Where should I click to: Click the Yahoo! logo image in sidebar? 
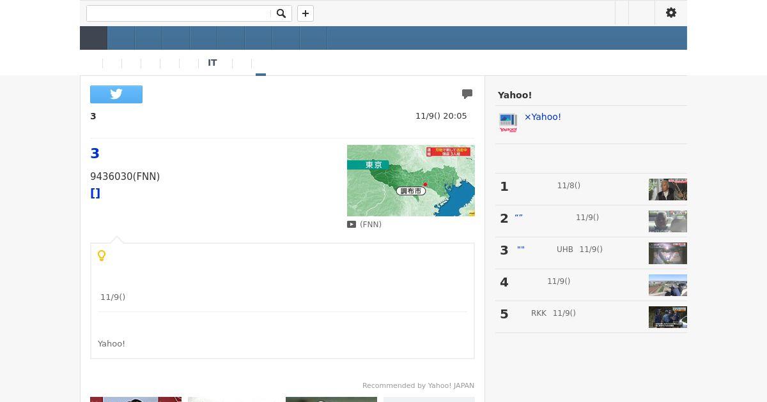click(508, 123)
